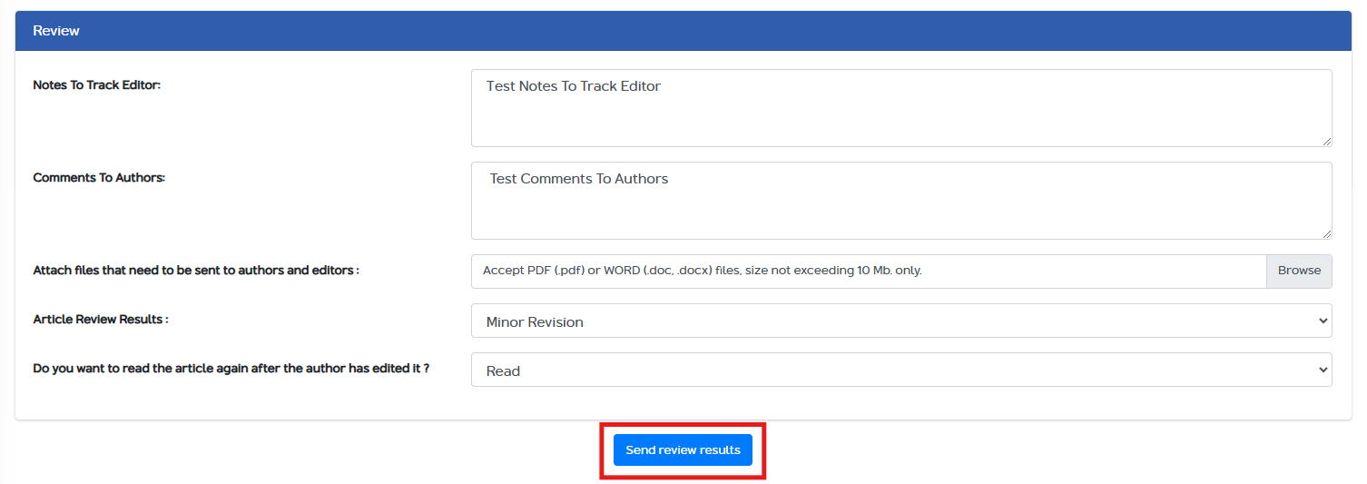Click the arrow on the Read select
The width and height of the screenshot is (1367, 484).
pos(1321,370)
